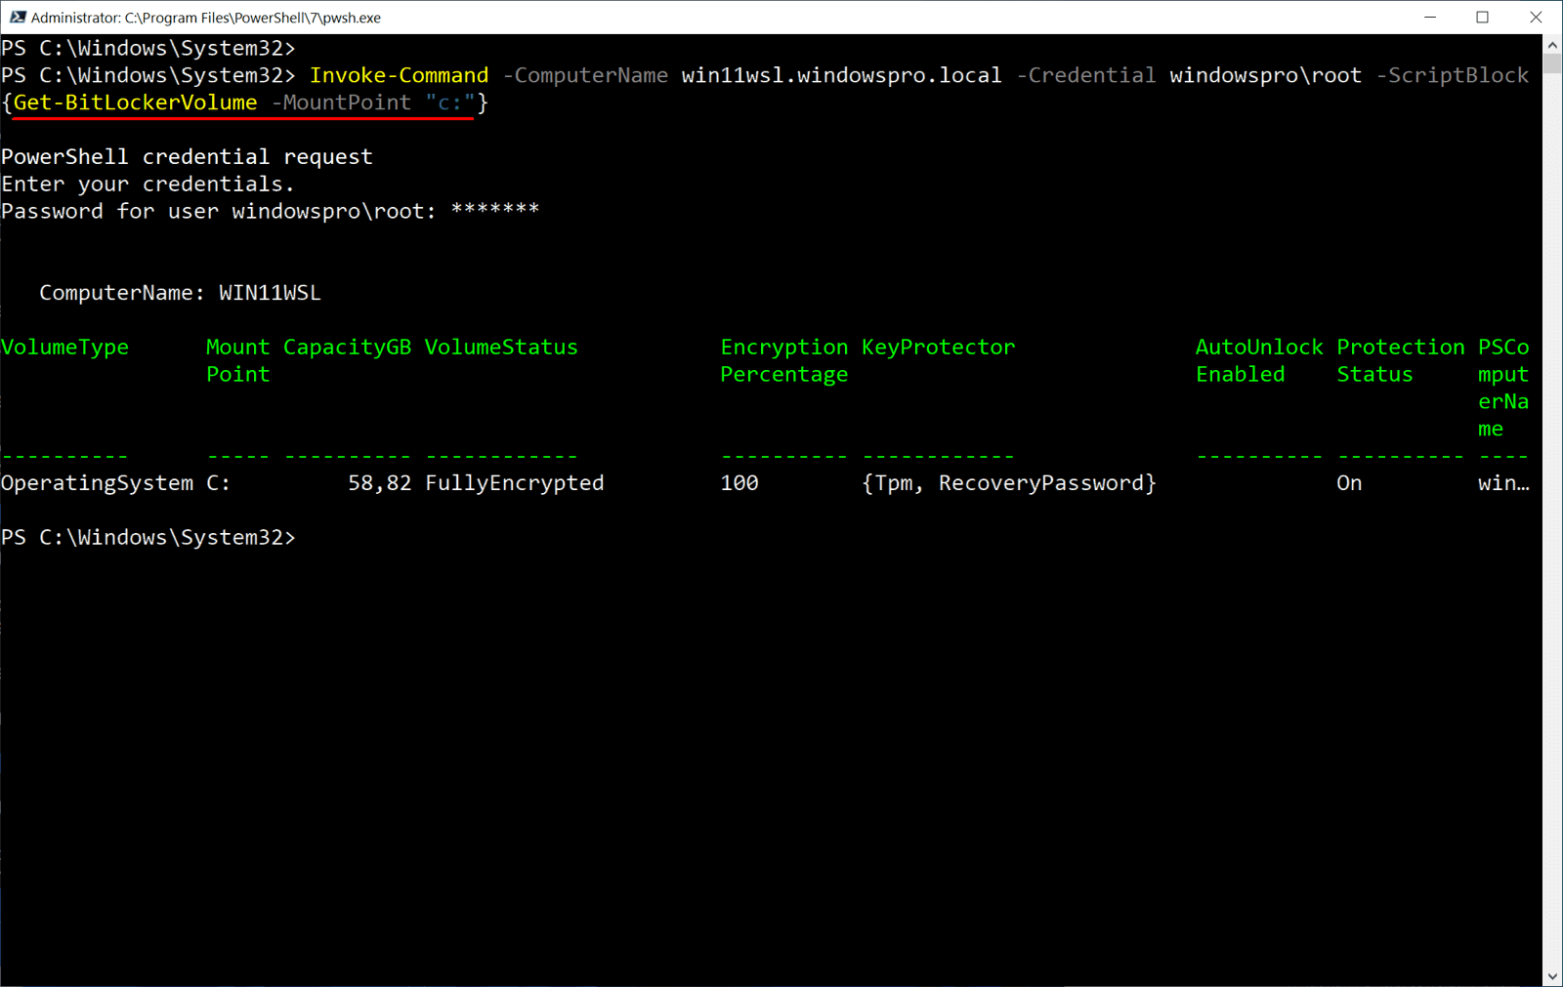Click the FullyEncrypted status text
Screen dimensions: 1563x987
[x=514, y=482]
